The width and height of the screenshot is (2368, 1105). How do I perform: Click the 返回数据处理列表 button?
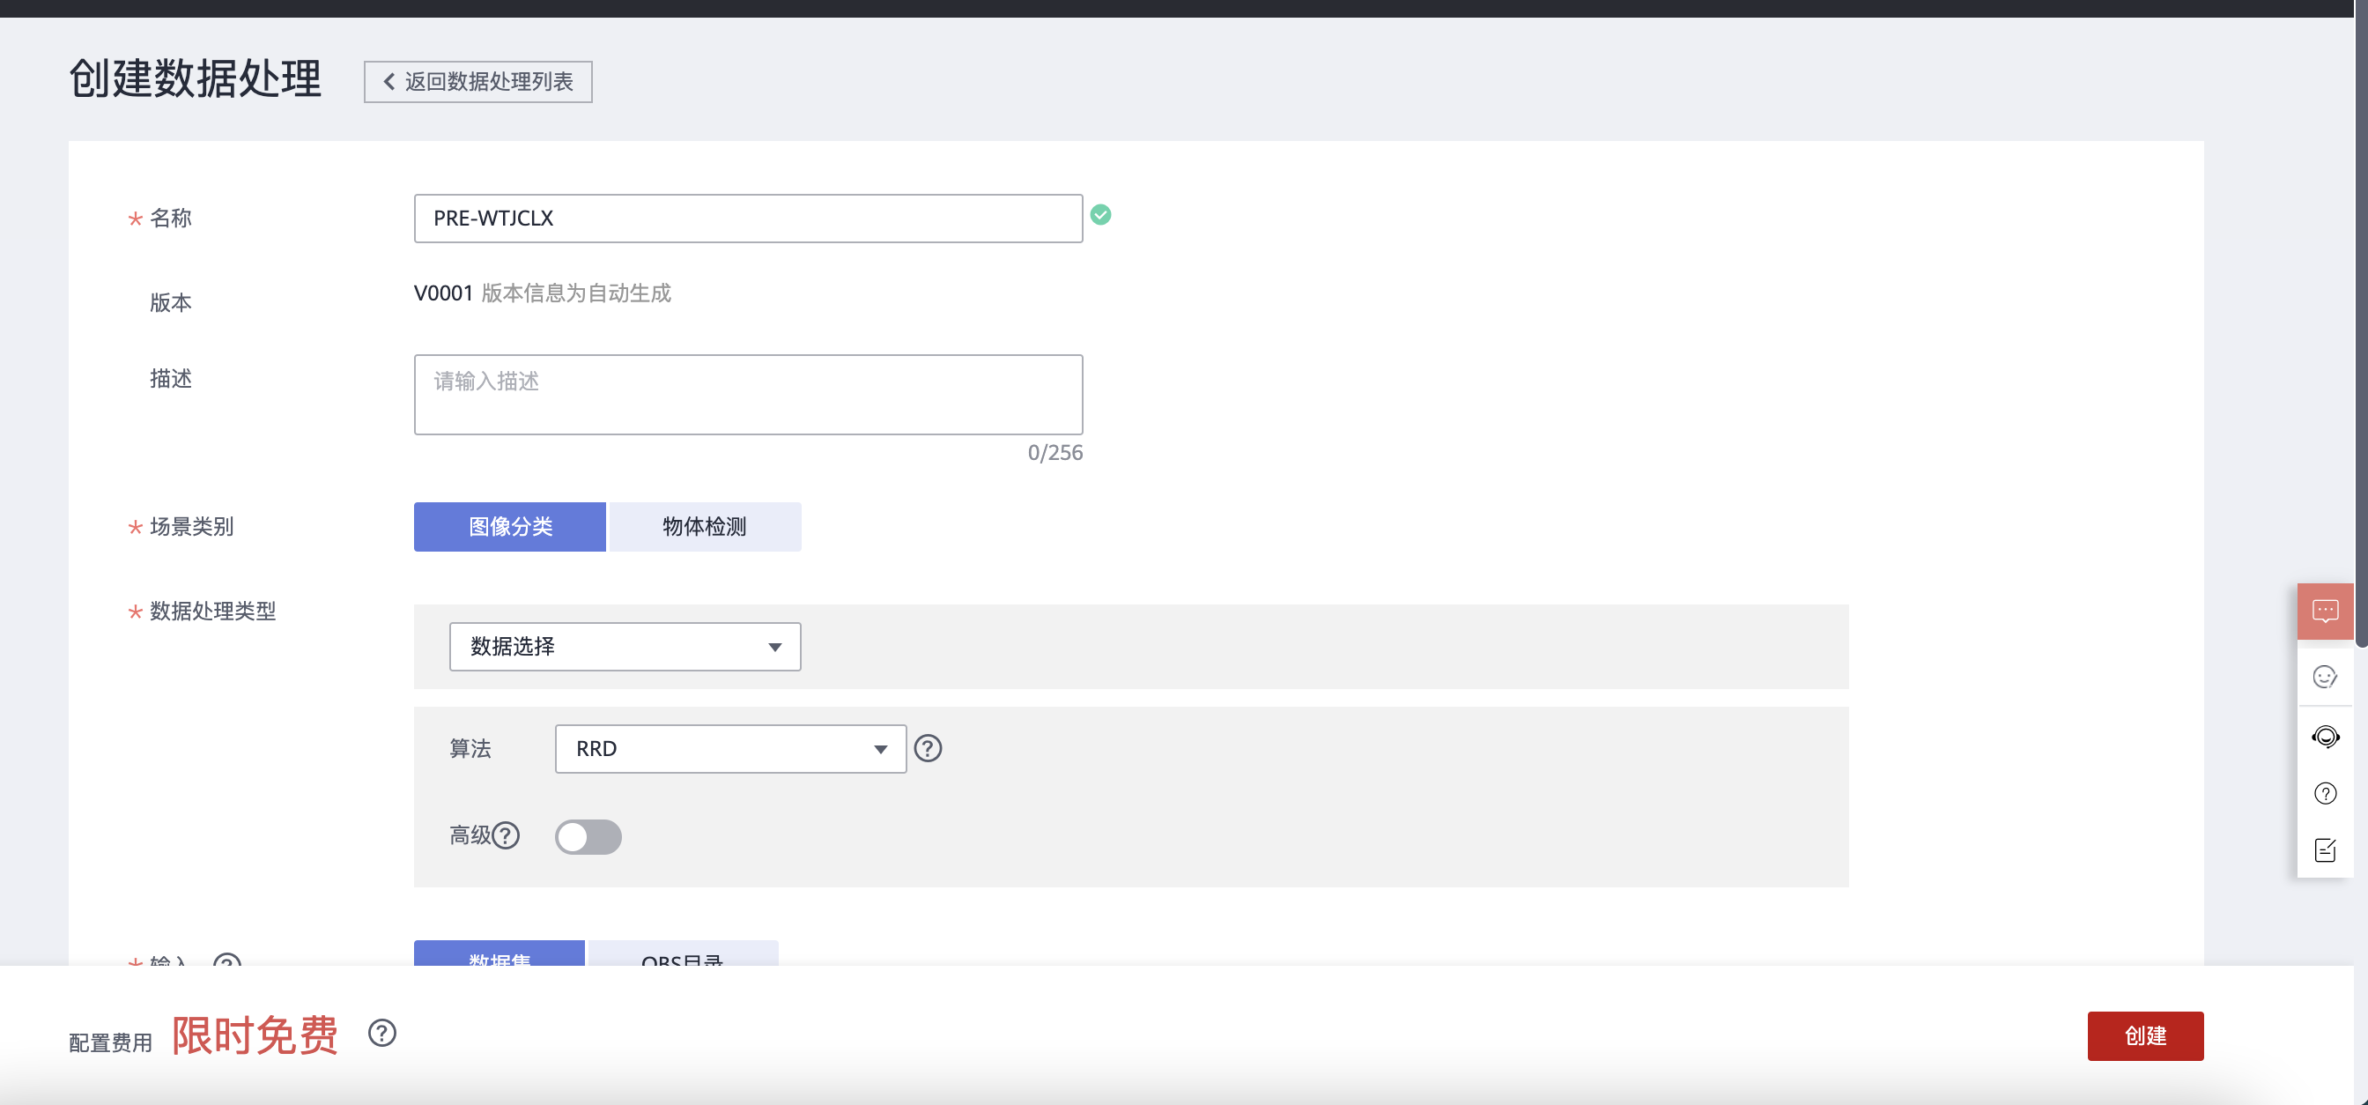[x=478, y=82]
